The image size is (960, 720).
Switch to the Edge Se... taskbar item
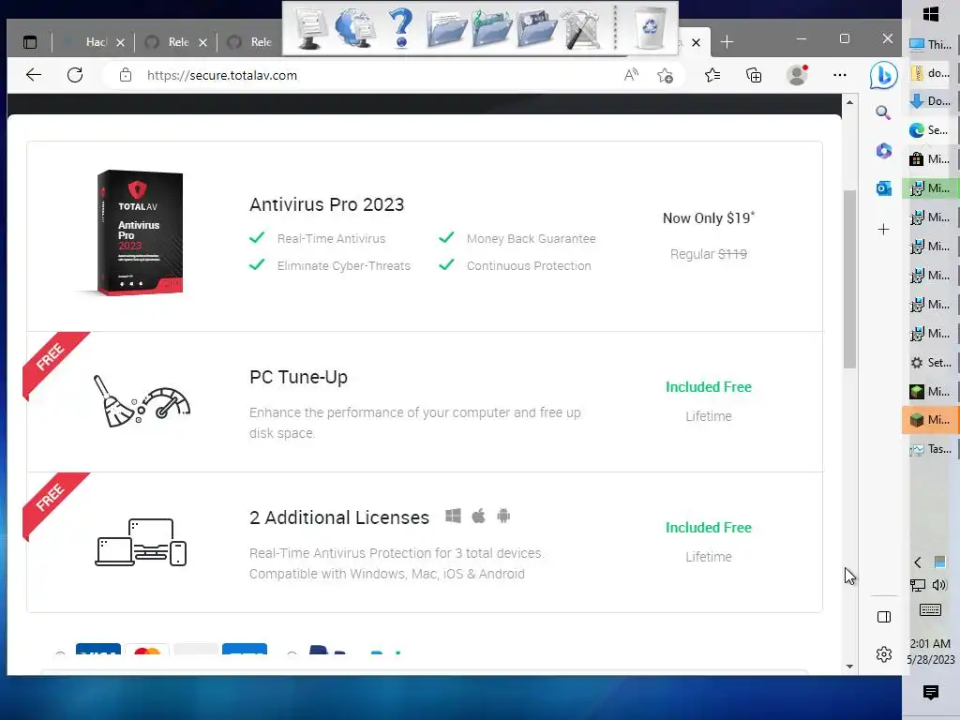click(x=931, y=129)
